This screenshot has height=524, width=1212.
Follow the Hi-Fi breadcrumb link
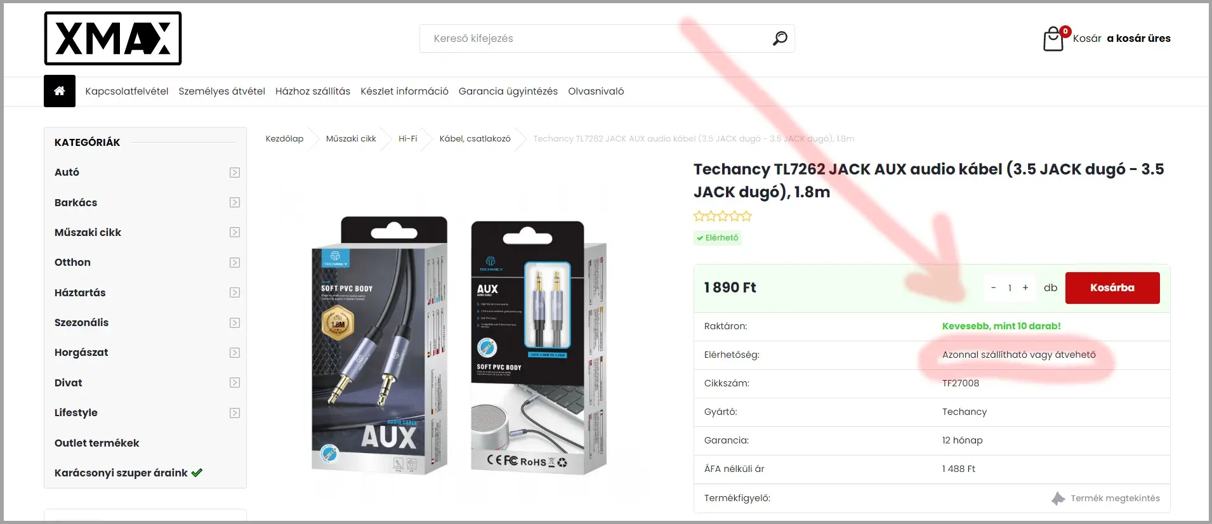[408, 138]
